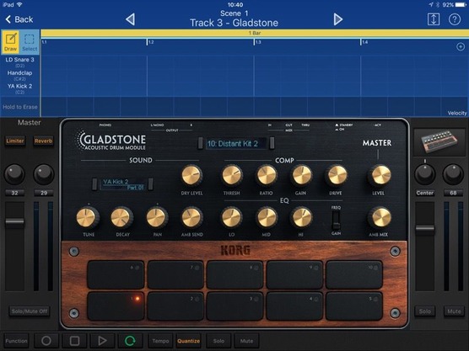
Task: Adjust the MASTER LEVEL knob
Action: 380,175
